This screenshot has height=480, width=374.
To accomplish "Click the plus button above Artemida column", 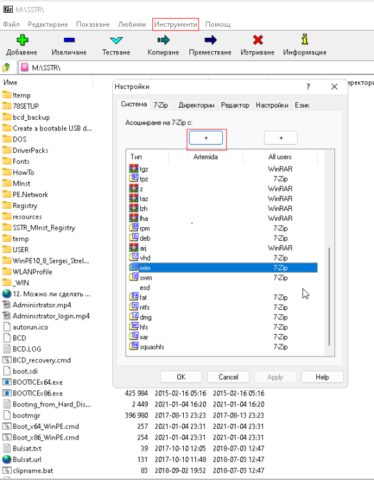I will [206, 138].
